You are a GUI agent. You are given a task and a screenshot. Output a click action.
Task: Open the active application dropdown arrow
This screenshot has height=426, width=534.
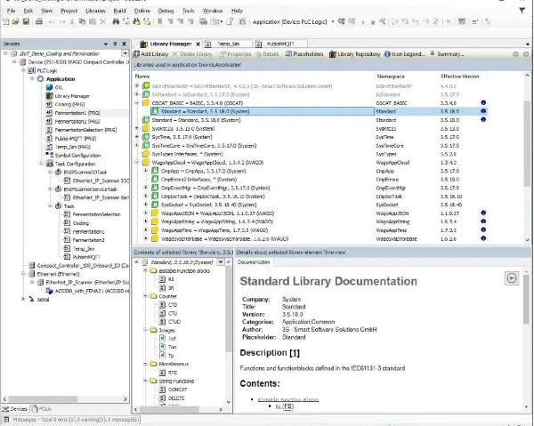click(x=333, y=21)
